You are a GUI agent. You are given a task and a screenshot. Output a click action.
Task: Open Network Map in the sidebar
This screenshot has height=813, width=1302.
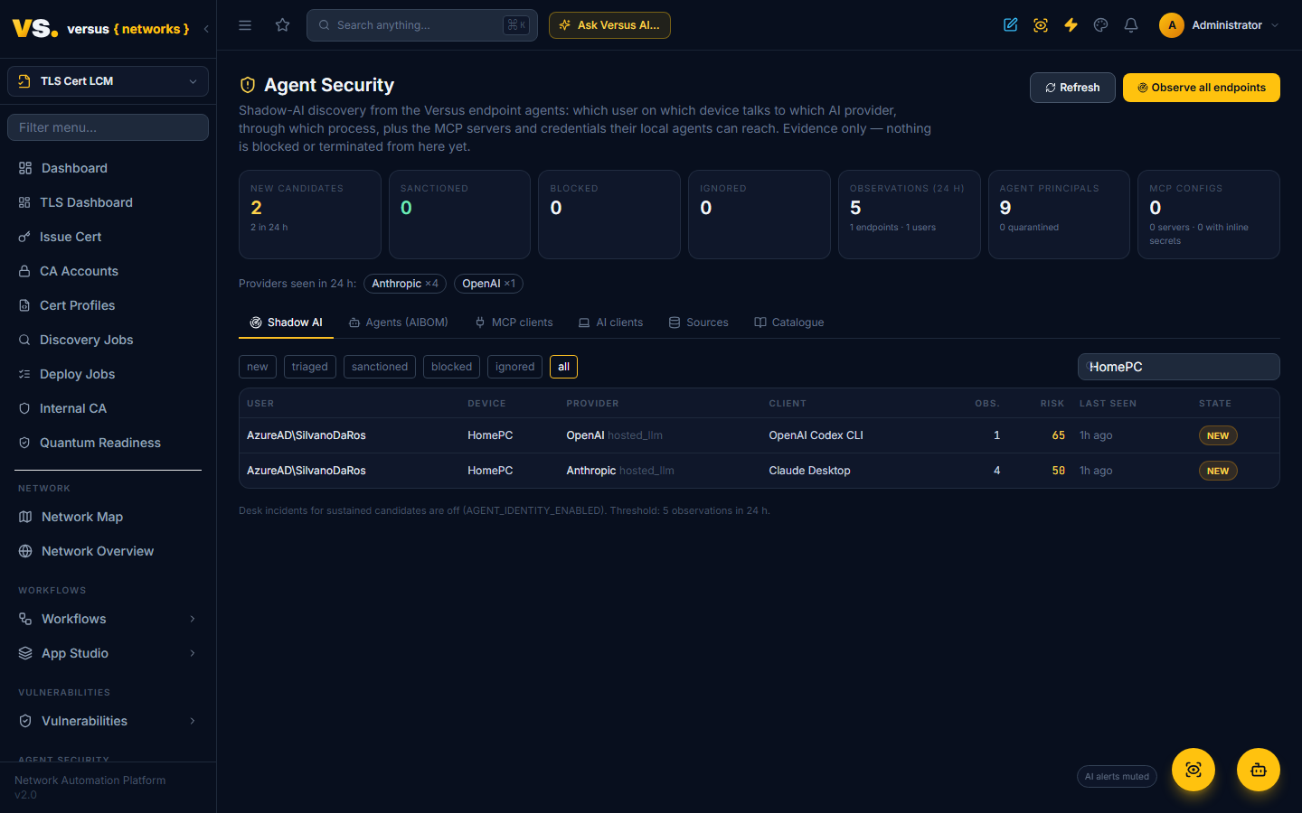tap(108, 517)
